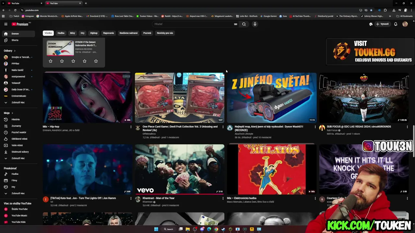This screenshot has height=233, width=415.
Task: Open Naša Garáž subscription channel
Action: (x=18, y=70)
